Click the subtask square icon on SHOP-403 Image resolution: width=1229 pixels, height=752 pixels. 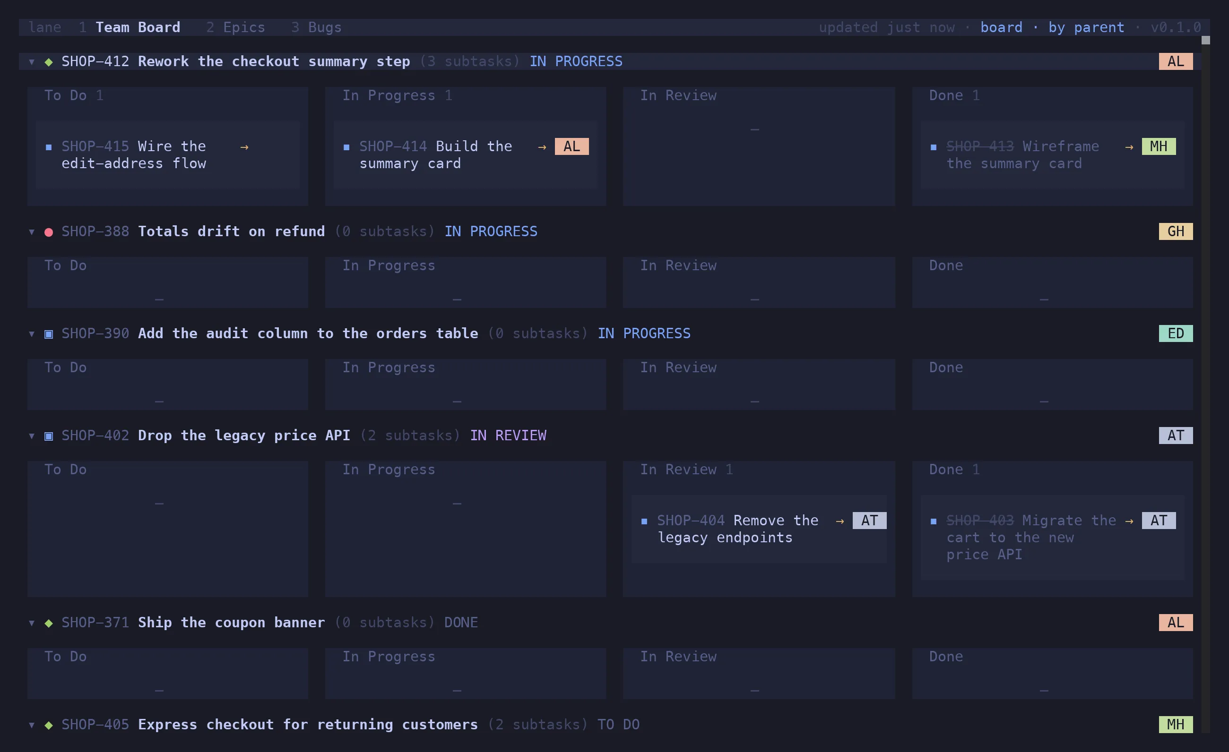click(x=933, y=521)
